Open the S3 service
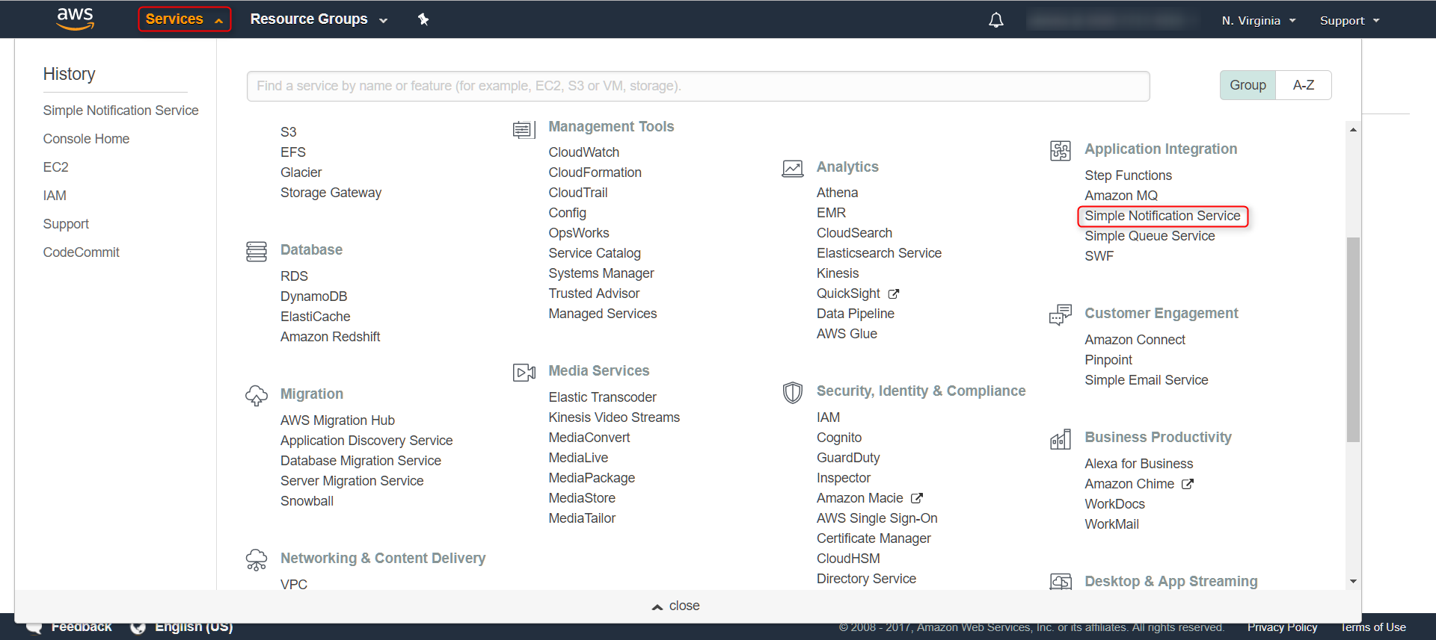The height and width of the screenshot is (640, 1436). (288, 132)
